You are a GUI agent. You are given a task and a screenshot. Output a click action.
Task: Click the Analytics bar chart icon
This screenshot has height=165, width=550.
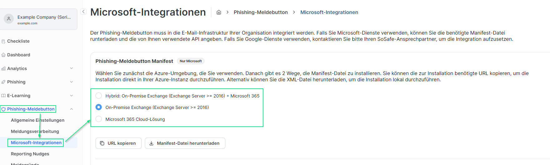coord(3,68)
